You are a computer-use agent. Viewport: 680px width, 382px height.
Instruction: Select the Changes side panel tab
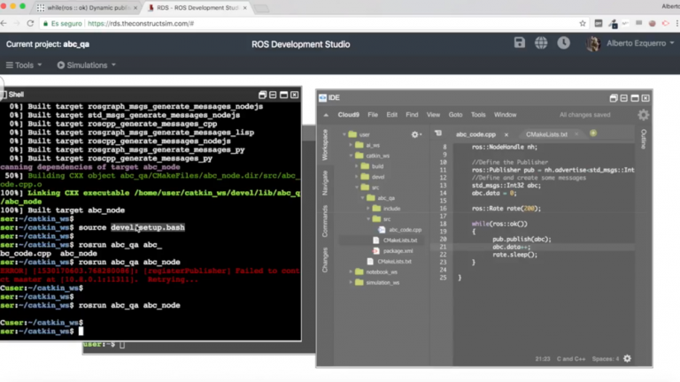325,260
